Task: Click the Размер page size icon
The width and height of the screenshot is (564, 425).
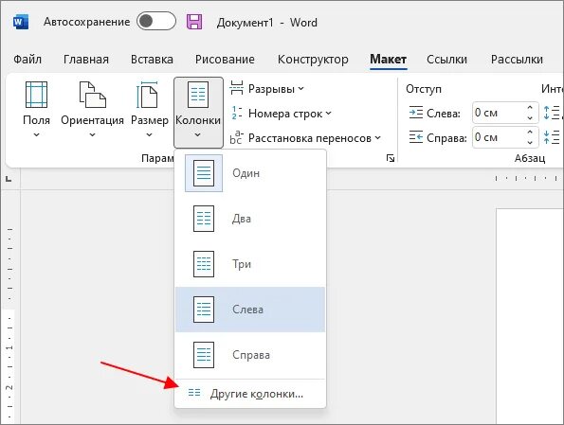Action: (147, 95)
